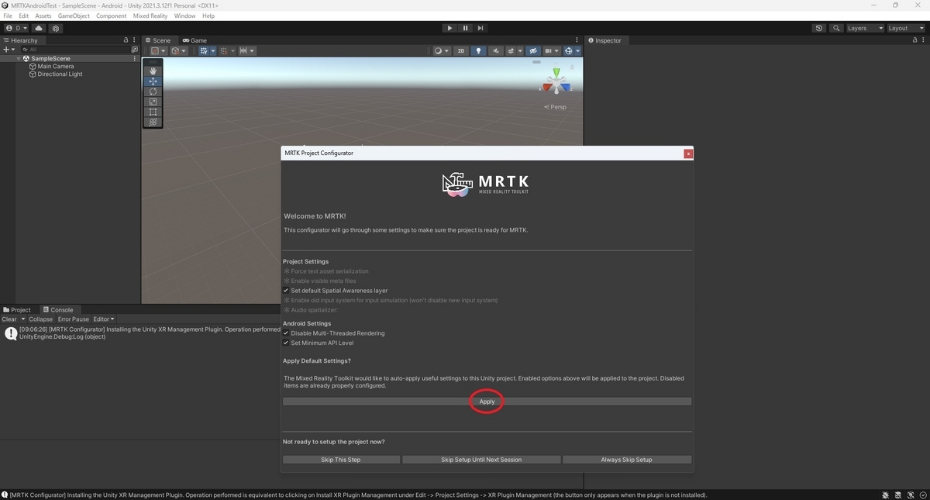Open the Assets menu
Screen dimensions: 930x500
43,16
